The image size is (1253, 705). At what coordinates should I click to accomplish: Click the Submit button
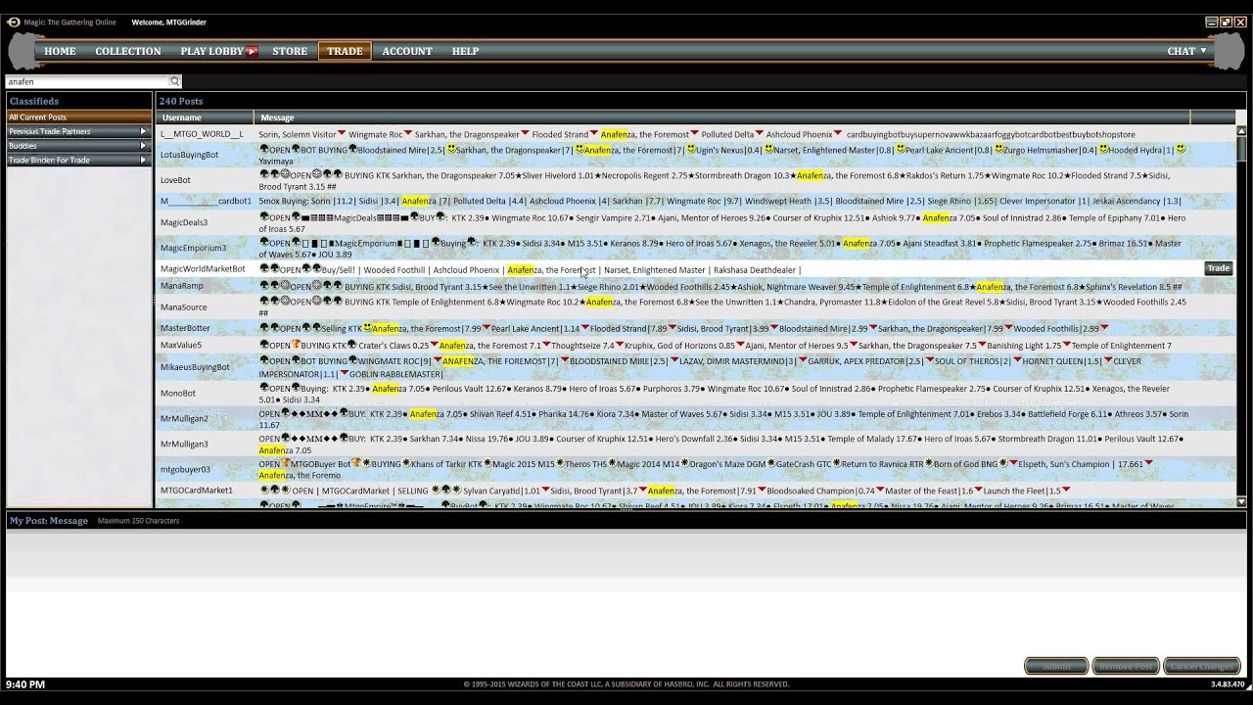click(x=1056, y=666)
